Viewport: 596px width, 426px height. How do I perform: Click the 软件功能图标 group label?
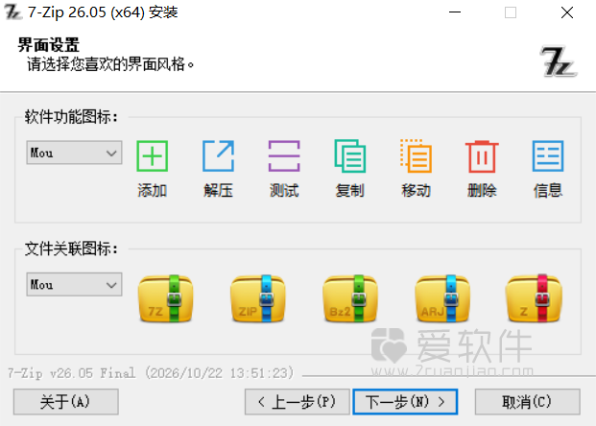[x=71, y=117]
